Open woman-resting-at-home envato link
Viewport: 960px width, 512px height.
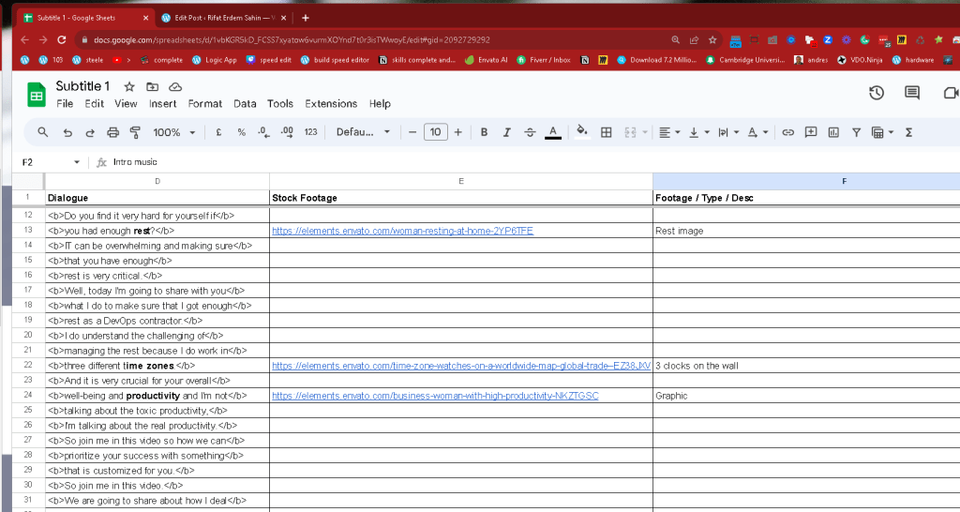click(x=402, y=231)
